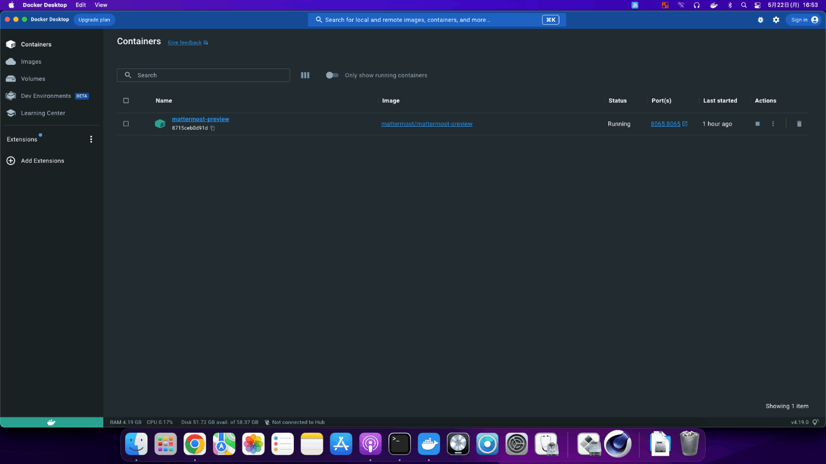Open Docker Desktop settings gear
826x464 pixels.
[x=776, y=19]
